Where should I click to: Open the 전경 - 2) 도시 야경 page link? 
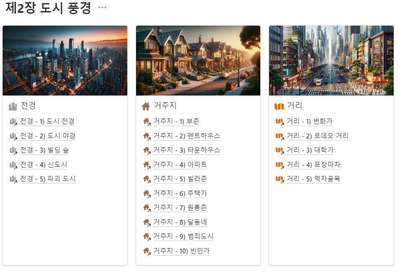(48, 136)
